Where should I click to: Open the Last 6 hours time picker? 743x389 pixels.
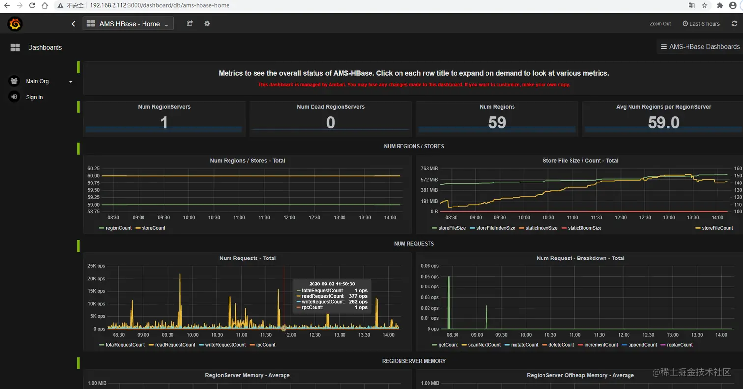701,24
